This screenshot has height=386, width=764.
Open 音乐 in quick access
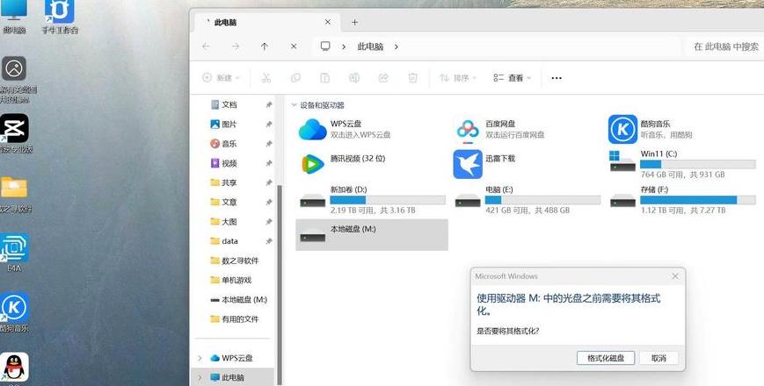pyautogui.click(x=229, y=143)
